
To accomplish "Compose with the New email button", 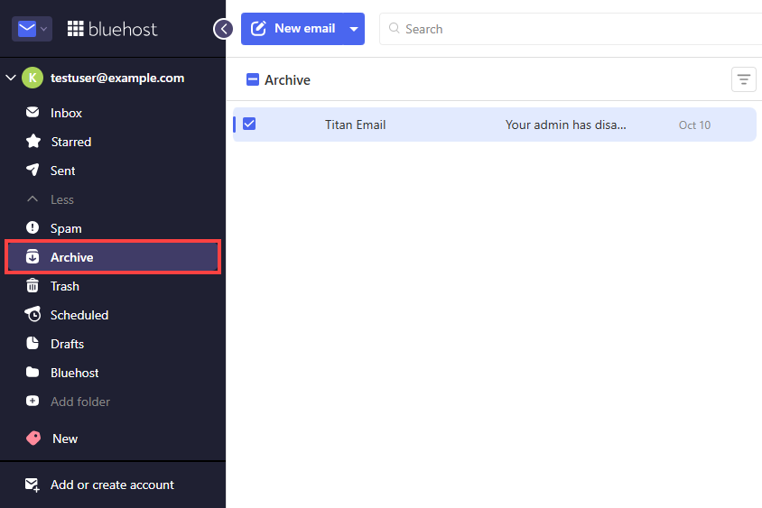I will [293, 29].
